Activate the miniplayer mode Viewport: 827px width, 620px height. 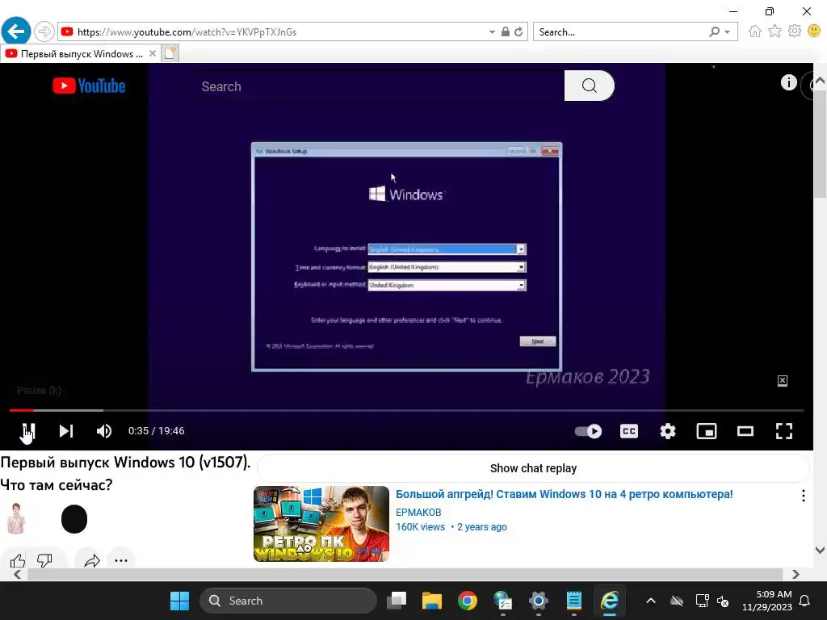click(706, 431)
